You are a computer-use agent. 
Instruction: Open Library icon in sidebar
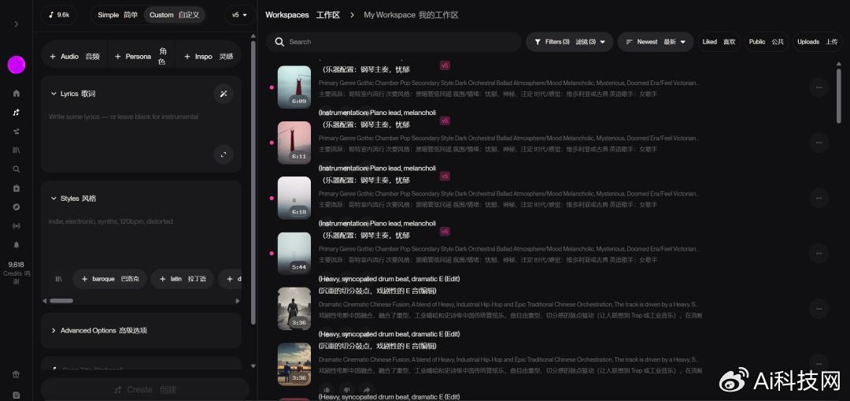point(17,150)
